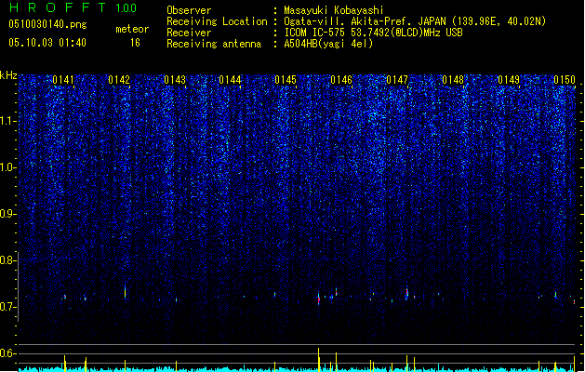Screen dimensions: 585x372
Task: Click the 0144 time marker
Action: click(x=231, y=80)
